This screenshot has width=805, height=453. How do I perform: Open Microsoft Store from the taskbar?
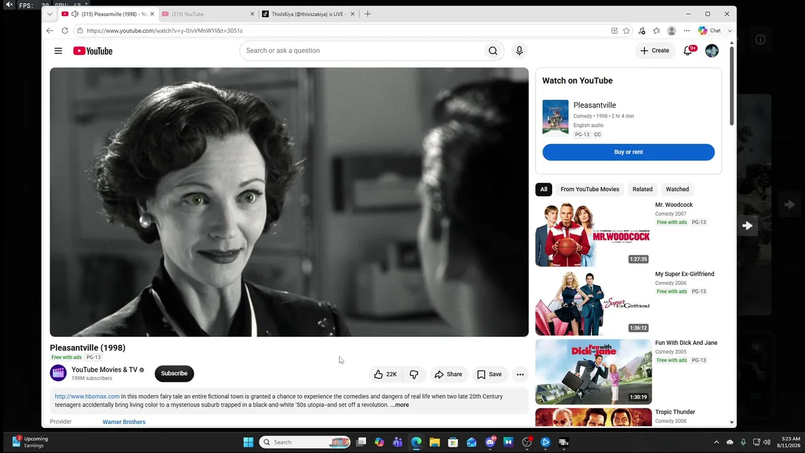[453, 442]
